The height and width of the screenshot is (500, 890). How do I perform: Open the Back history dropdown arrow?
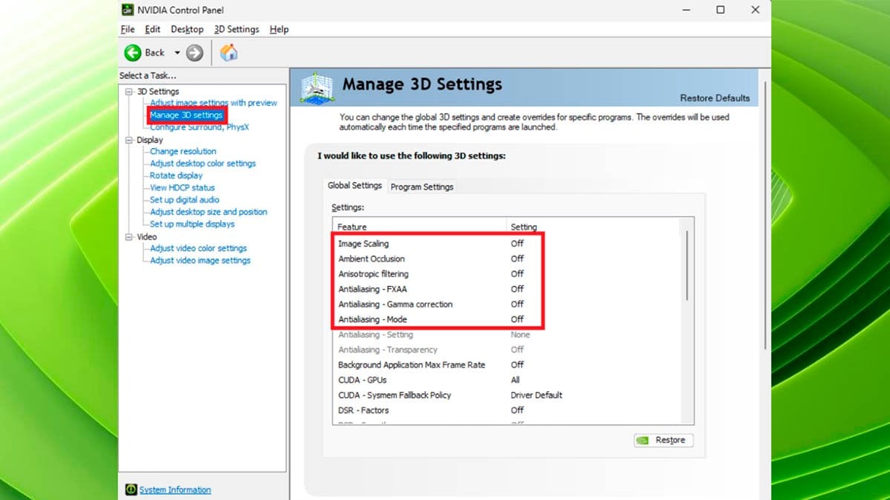coord(177,53)
